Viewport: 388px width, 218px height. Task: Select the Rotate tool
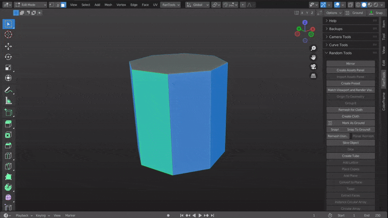pyautogui.click(x=8, y=57)
